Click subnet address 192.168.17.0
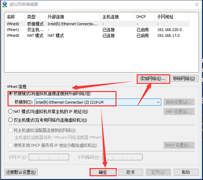The width and height of the screenshot is (203, 180). pyautogui.click(x=168, y=35)
